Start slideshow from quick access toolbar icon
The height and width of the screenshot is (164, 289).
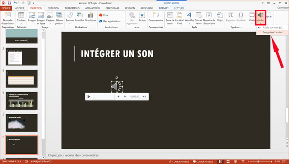pyautogui.click(x=29, y=3)
